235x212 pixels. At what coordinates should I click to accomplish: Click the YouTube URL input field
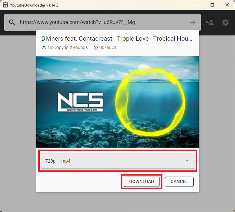103,22
